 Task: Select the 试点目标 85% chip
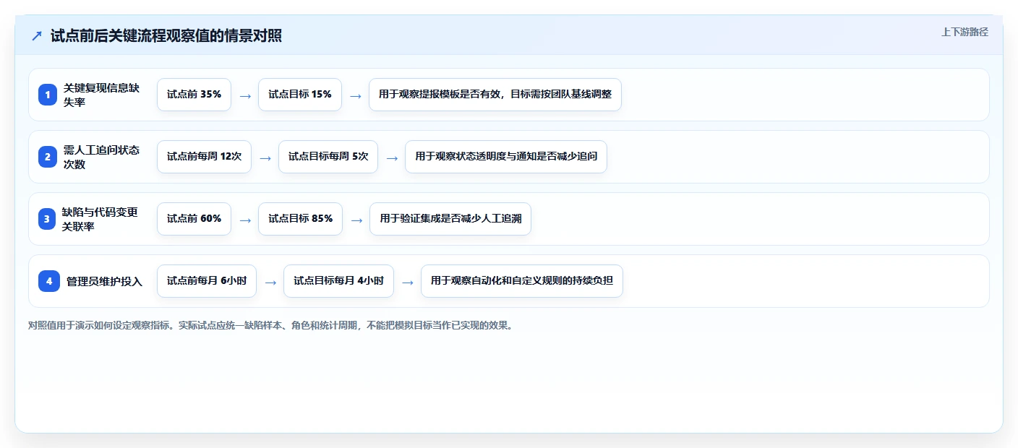click(300, 219)
